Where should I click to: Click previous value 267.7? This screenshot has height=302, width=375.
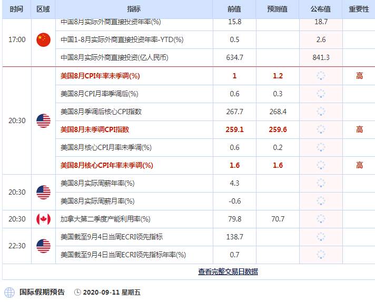[x=234, y=112]
